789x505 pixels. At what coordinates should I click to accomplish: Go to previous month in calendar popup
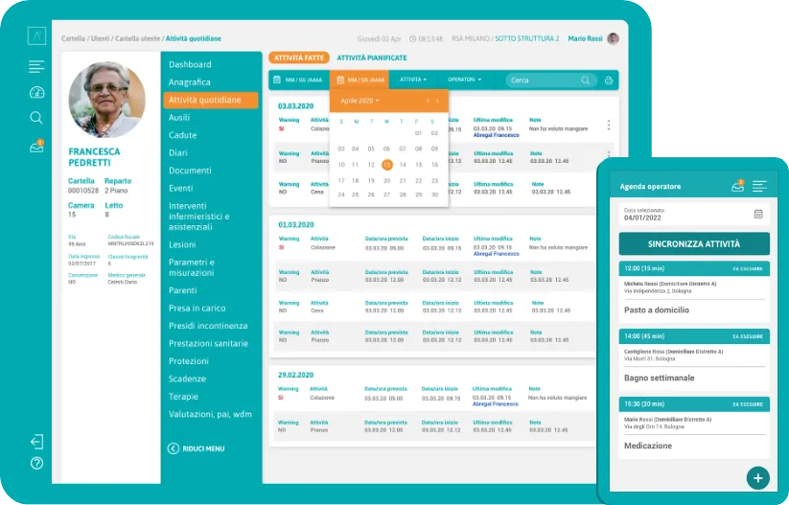click(428, 101)
